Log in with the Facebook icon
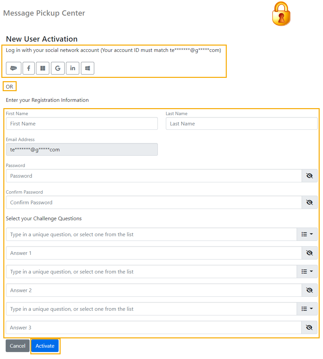Image resolution: width=323 pixels, height=359 pixels. (29, 68)
